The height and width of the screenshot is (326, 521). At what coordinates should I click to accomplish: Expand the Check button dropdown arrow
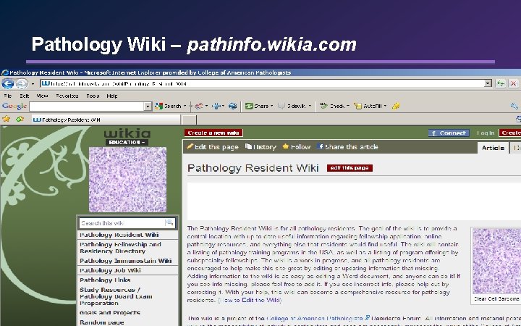pyautogui.click(x=348, y=106)
